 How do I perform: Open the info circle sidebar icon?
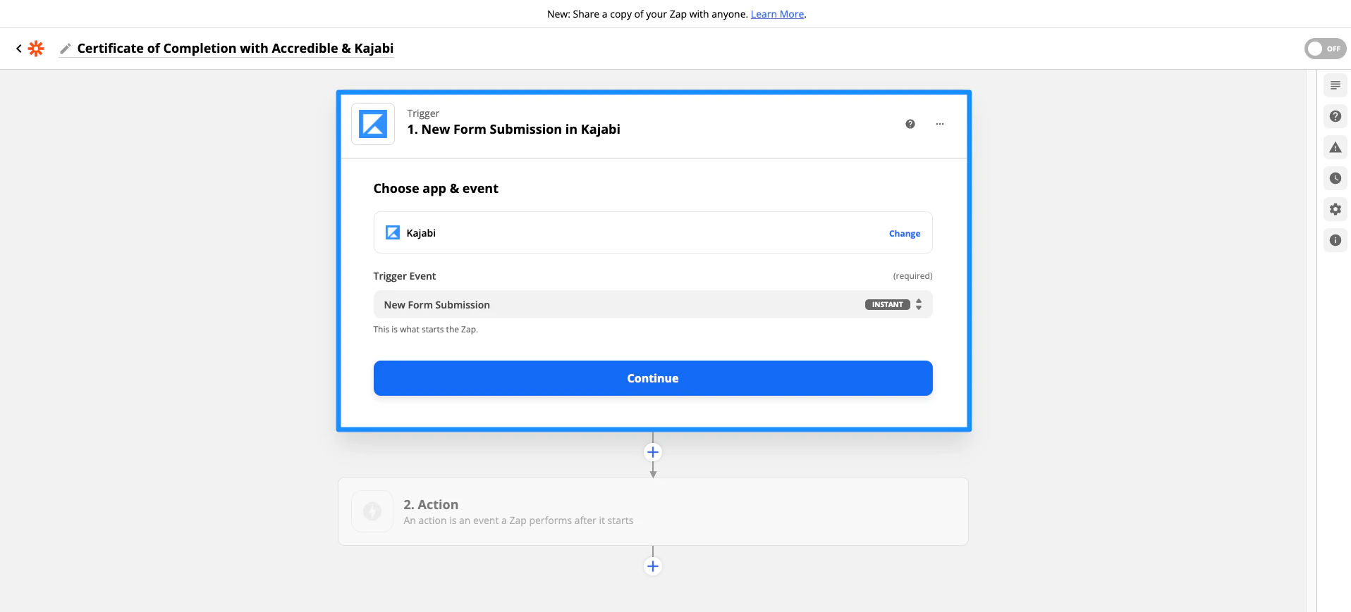pyautogui.click(x=1335, y=240)
